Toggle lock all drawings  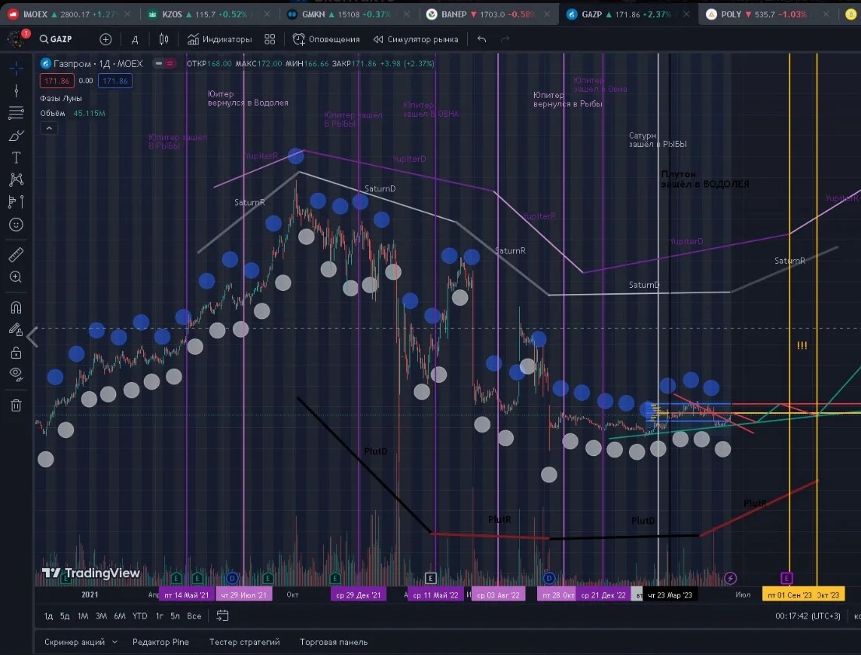pos(16,352)
